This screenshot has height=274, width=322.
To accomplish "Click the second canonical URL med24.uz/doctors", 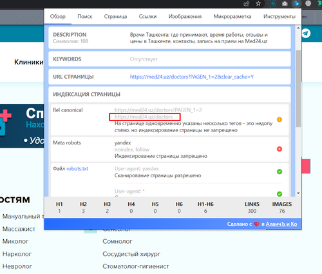I will (144, 117).
